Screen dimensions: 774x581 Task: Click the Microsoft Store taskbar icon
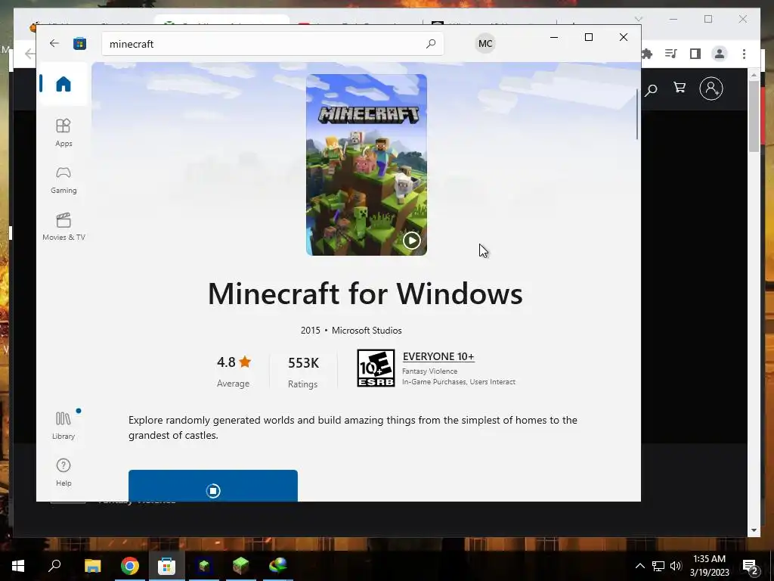pos(167,566)
